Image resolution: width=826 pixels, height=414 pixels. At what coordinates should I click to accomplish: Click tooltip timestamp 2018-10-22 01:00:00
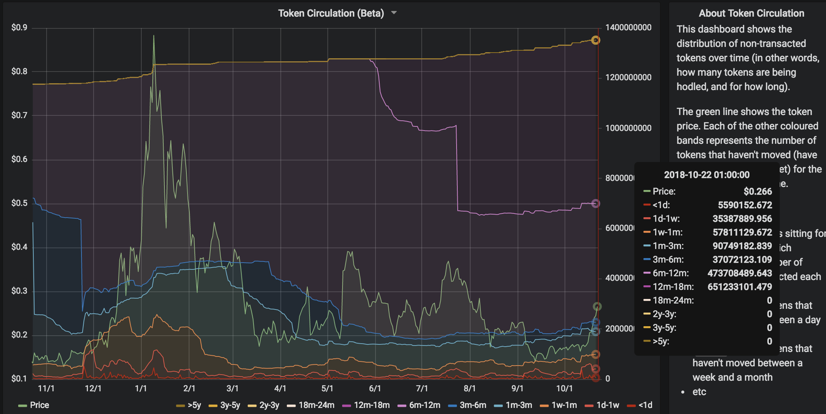click(707, 175)
